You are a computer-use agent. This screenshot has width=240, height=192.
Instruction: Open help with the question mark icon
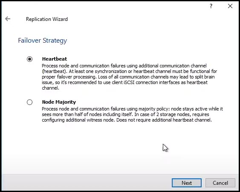tap(211, 6)
